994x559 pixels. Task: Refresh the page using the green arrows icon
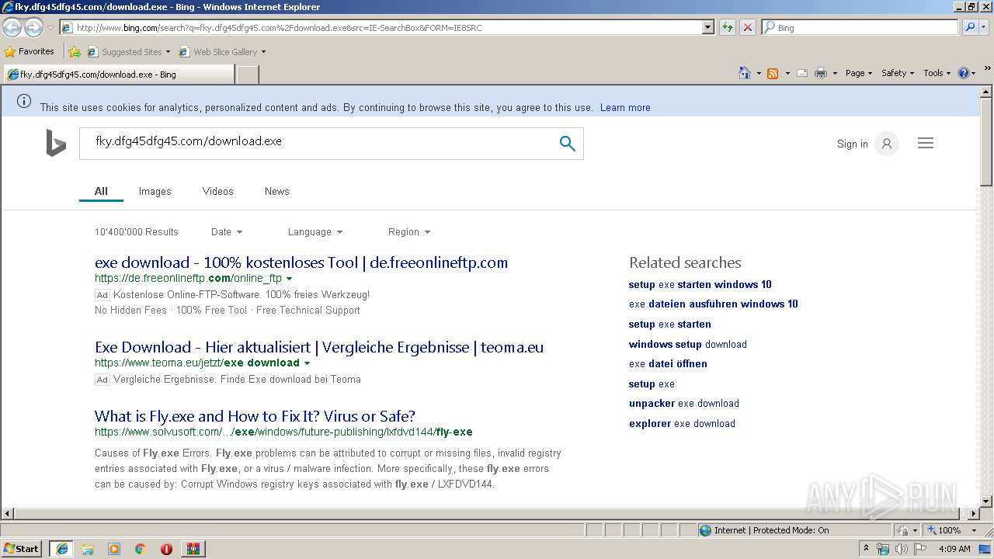click(x=727, y=27)
